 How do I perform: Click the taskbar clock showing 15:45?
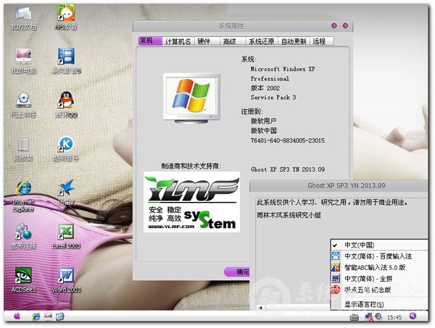click(394, 317)
